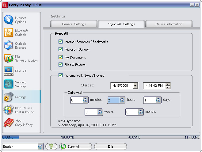The height and width of the screenshot is (152, 202).
Task: Open USB Device Lost & Found icon
Action: [x=9, y=110]
